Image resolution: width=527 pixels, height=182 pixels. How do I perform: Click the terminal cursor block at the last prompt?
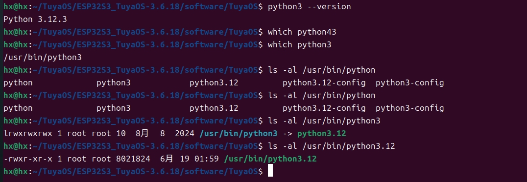pos(270,171)
